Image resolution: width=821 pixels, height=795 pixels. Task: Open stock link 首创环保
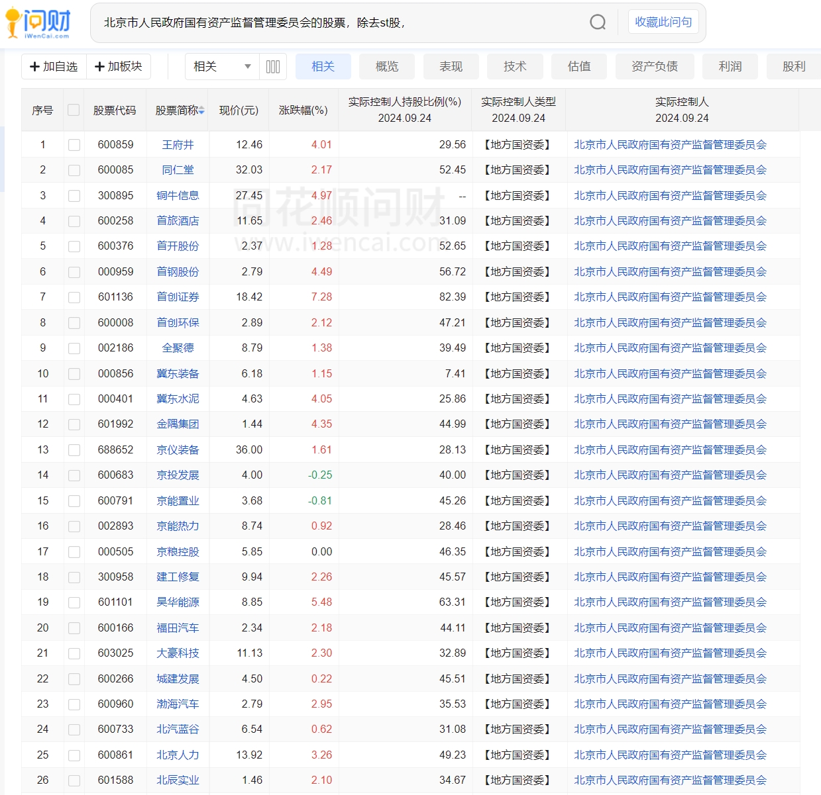[x=178, y=322]
